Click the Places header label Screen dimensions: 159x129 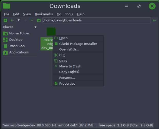click(8, 27)
